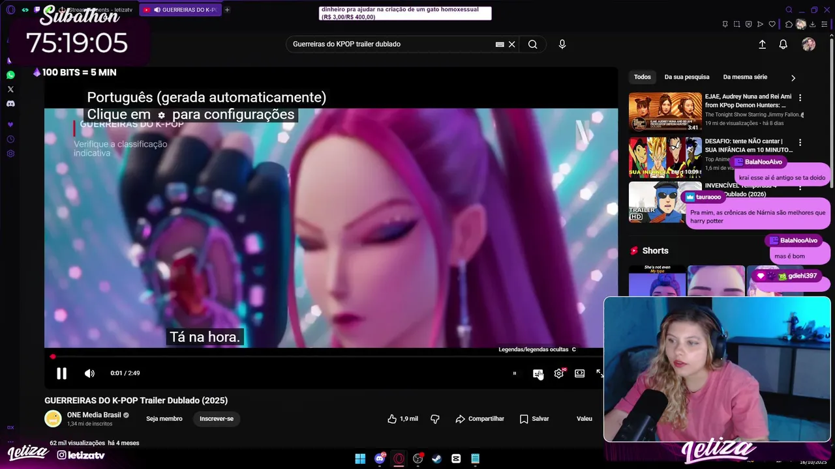Viewport: 835px width, 469px height.
Task: Select the 'Todos' filter chip
Action: pyautogui.click(x=643, y=77)
